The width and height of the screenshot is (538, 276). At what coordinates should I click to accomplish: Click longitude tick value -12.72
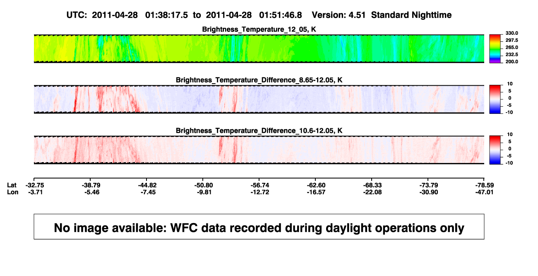tap(259, 192)
